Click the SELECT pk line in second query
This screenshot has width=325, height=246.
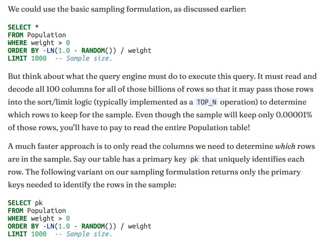(x=25, y=203)
